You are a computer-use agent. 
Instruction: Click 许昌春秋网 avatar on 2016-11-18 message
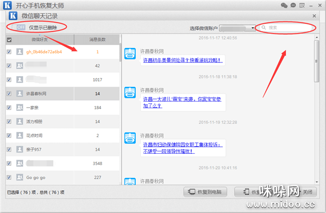coord(130,92)
